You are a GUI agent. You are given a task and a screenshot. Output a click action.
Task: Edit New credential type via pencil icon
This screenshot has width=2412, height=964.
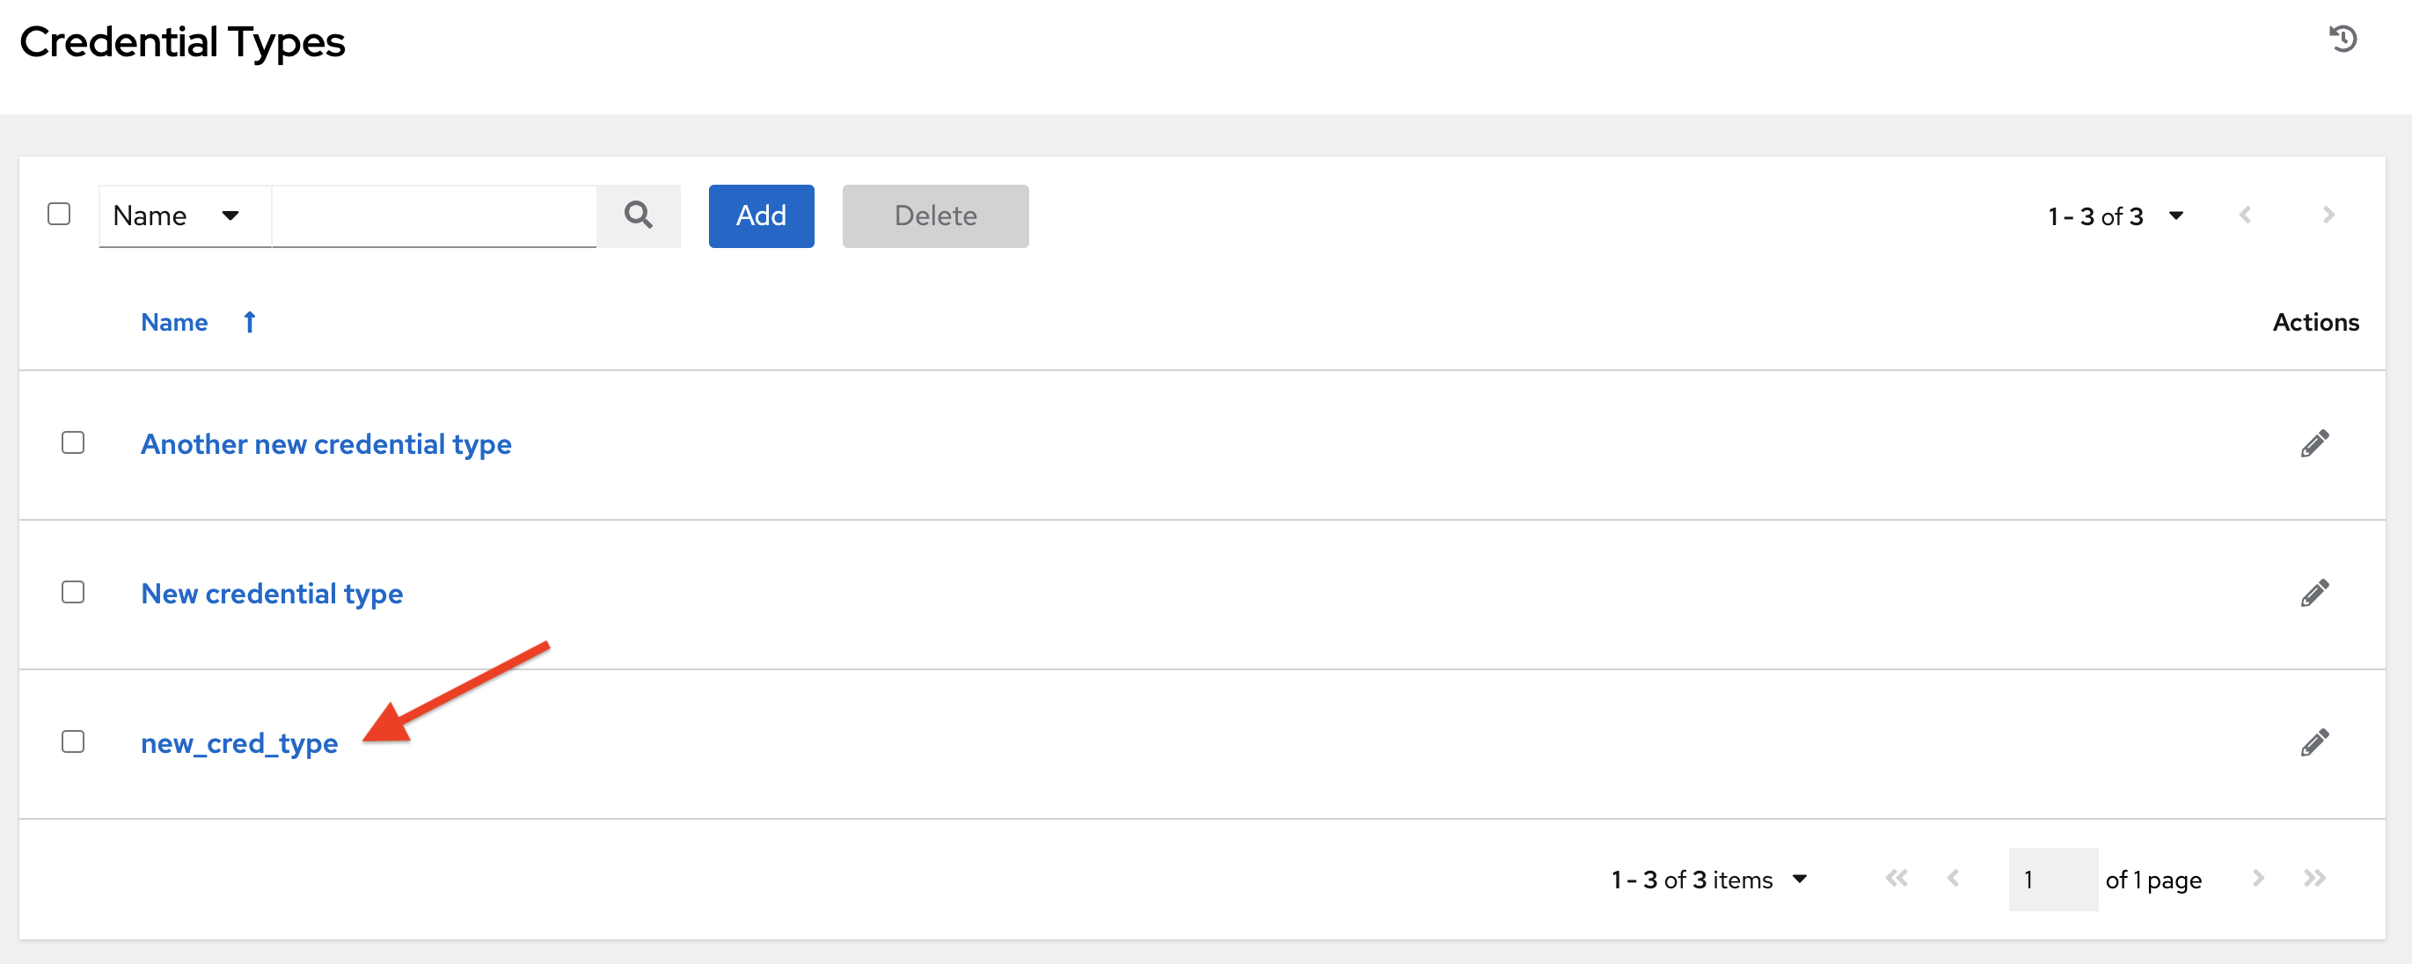(2315, 591)
